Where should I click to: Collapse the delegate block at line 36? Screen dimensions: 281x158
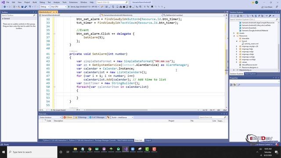click(54, 34)
